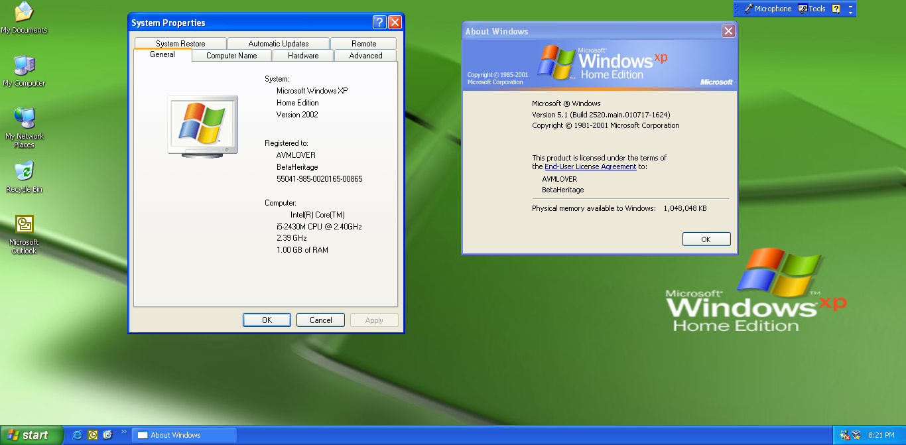Screen dimensions: 906x445
Task: Click the Windows monitor logo image
Action: (203, 125)
